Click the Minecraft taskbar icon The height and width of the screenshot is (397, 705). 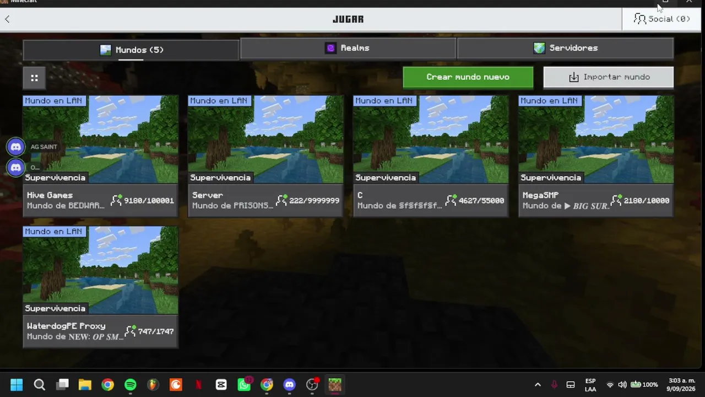(x=335, y=384)
